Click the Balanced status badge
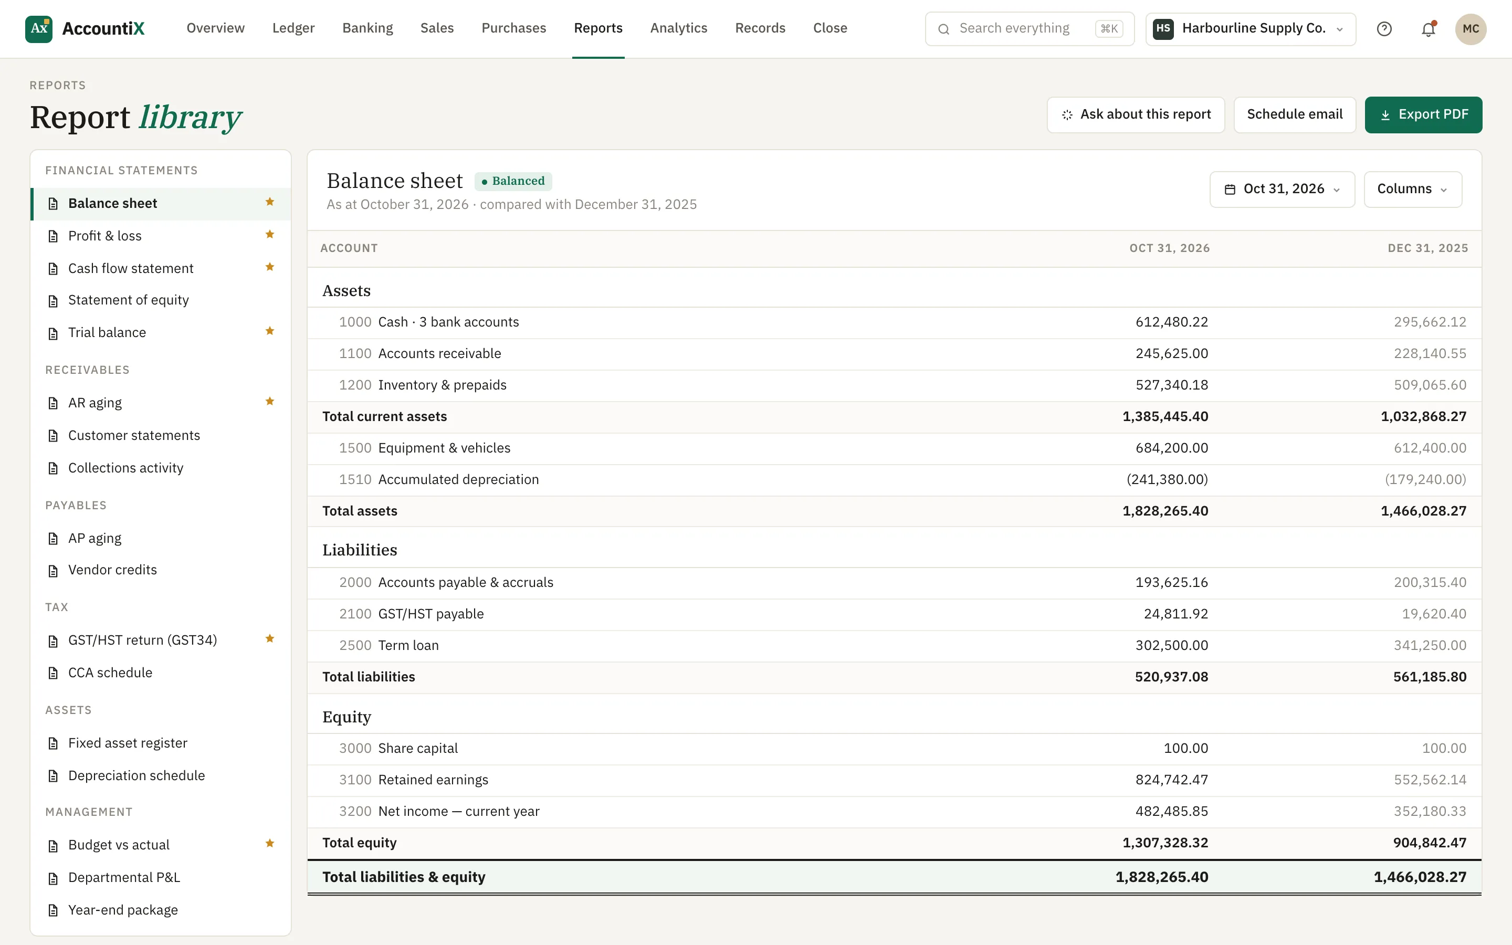1512x945 pixels. coord(513,181)
